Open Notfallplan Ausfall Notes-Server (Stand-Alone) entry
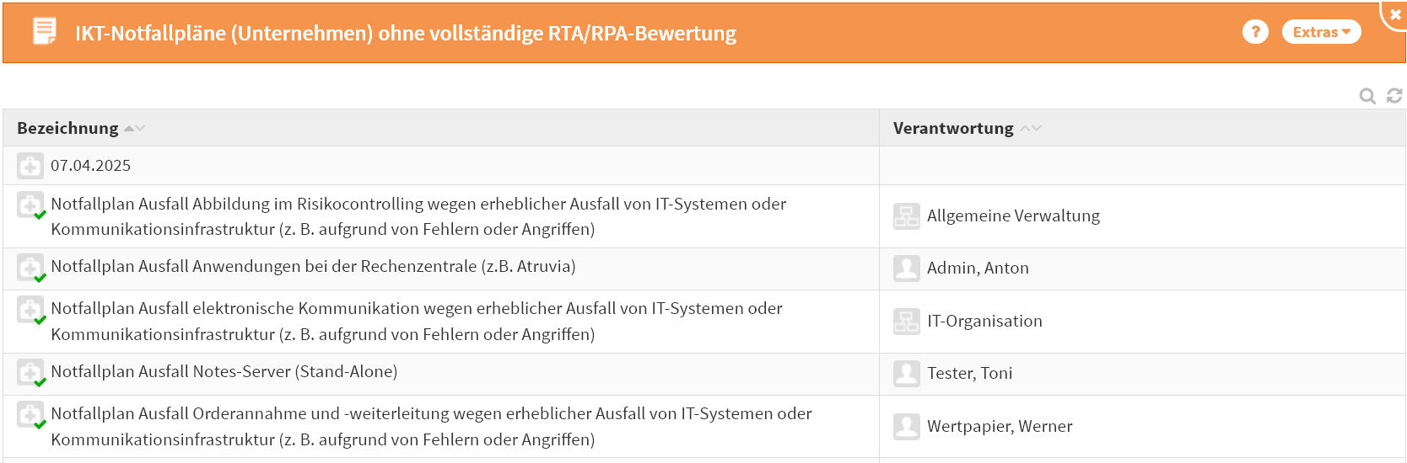1407x463 pixels. click(x=224, y=372)
